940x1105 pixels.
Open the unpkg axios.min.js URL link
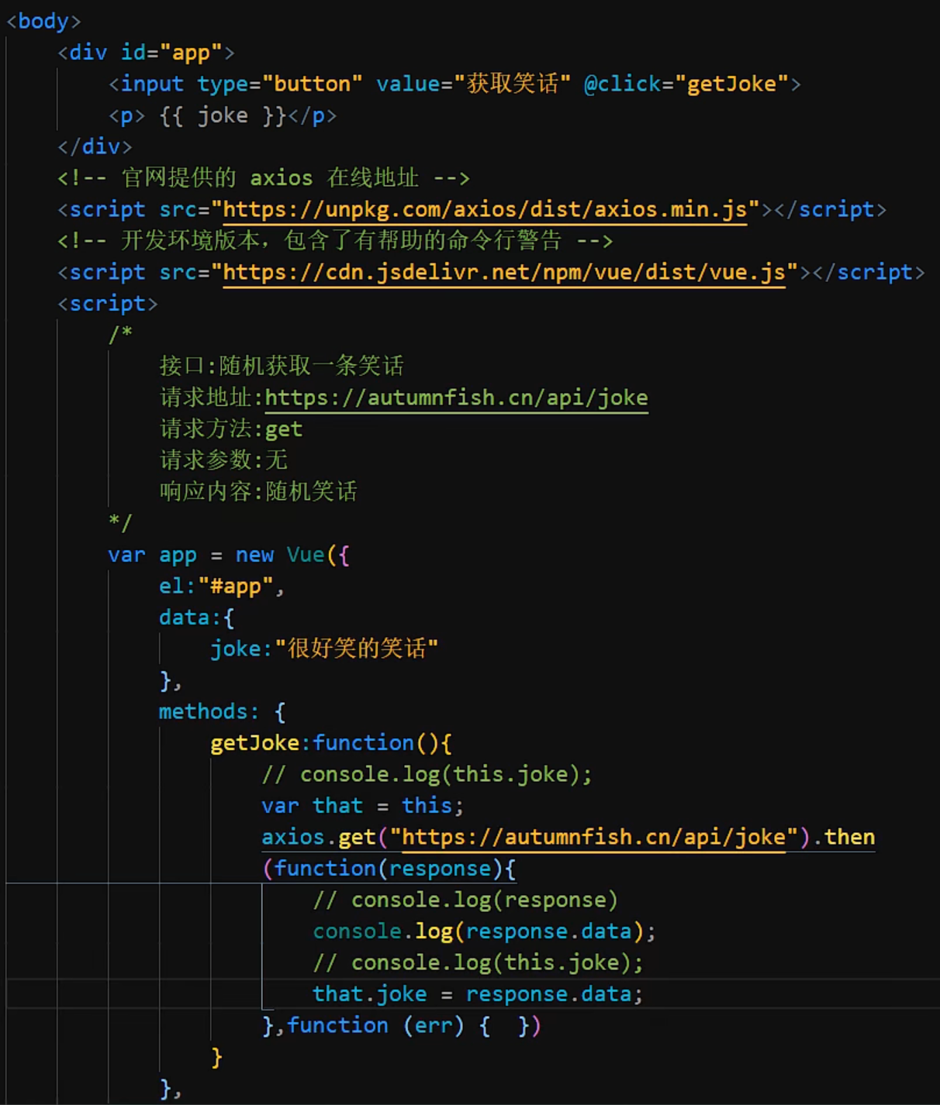[x=485, y=210]
